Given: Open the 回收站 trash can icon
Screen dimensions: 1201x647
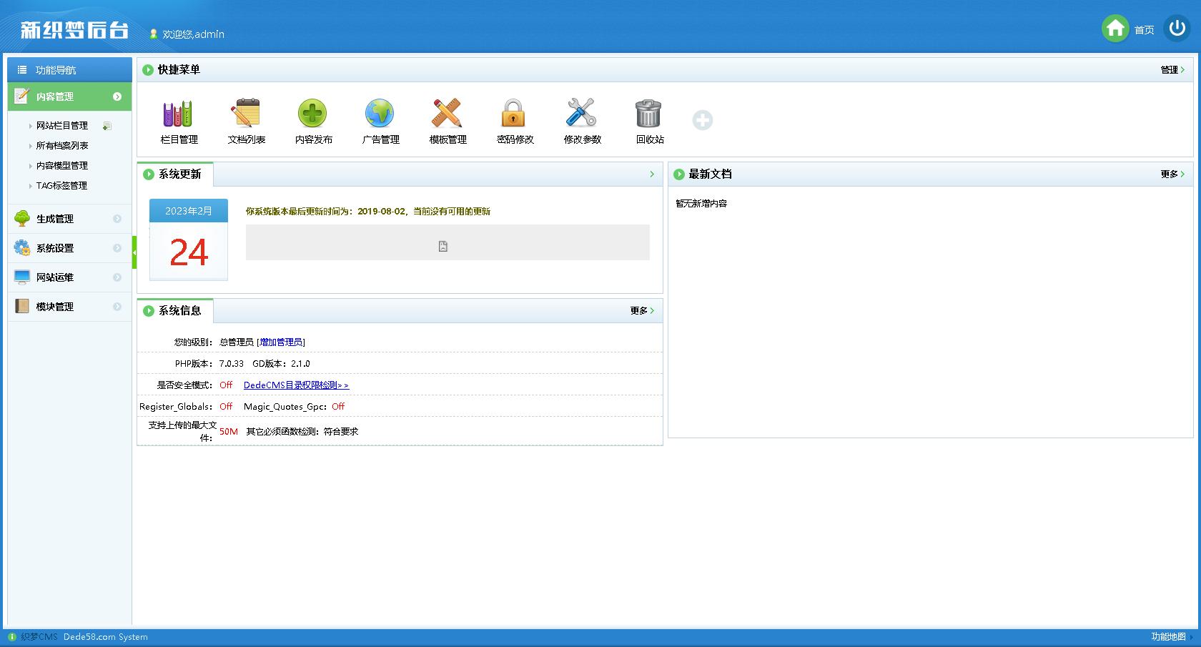Looking at the screenshot, I should point(648,114).
